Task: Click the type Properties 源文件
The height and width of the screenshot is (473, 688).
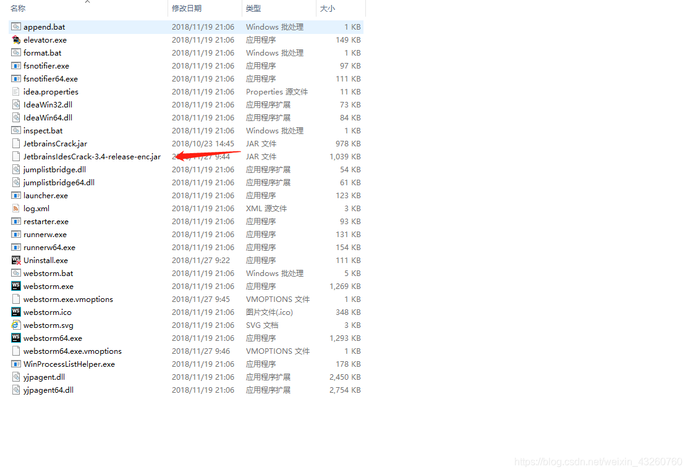Action: click(277, 91)
